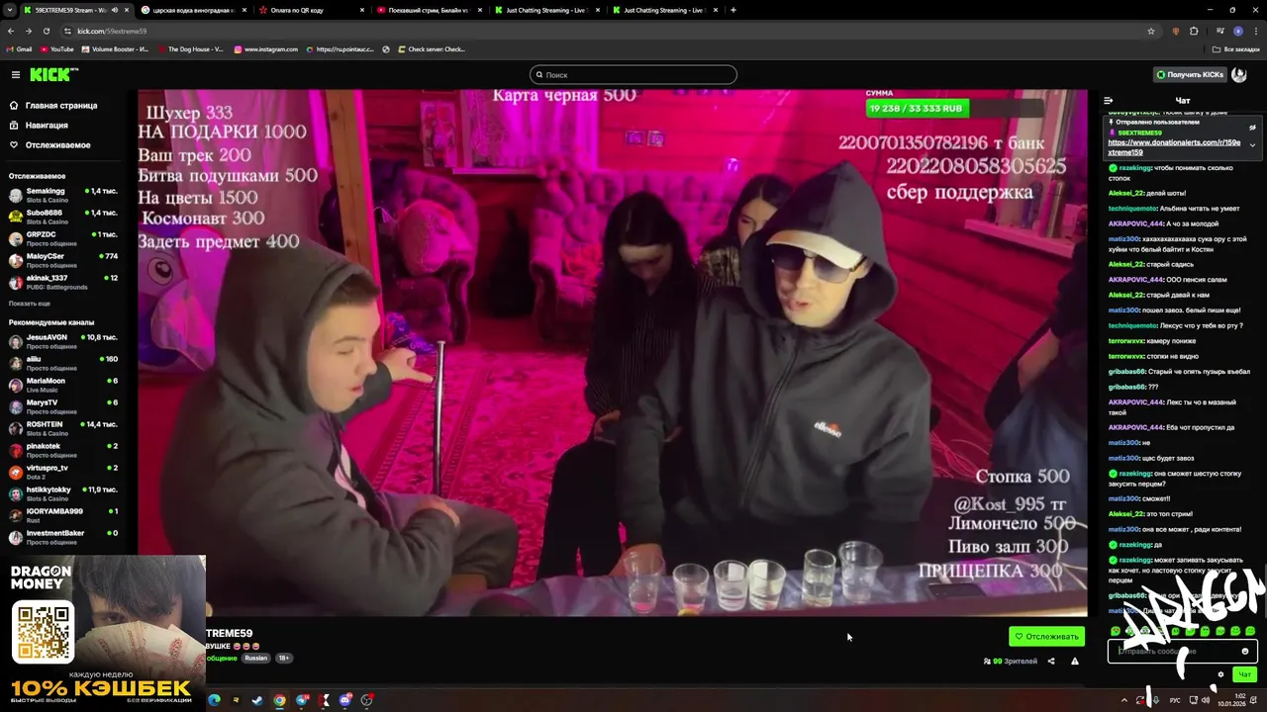Open The Dog House bookmark
The width and height of the screenshot is (1267, 712).
[190, 49]
